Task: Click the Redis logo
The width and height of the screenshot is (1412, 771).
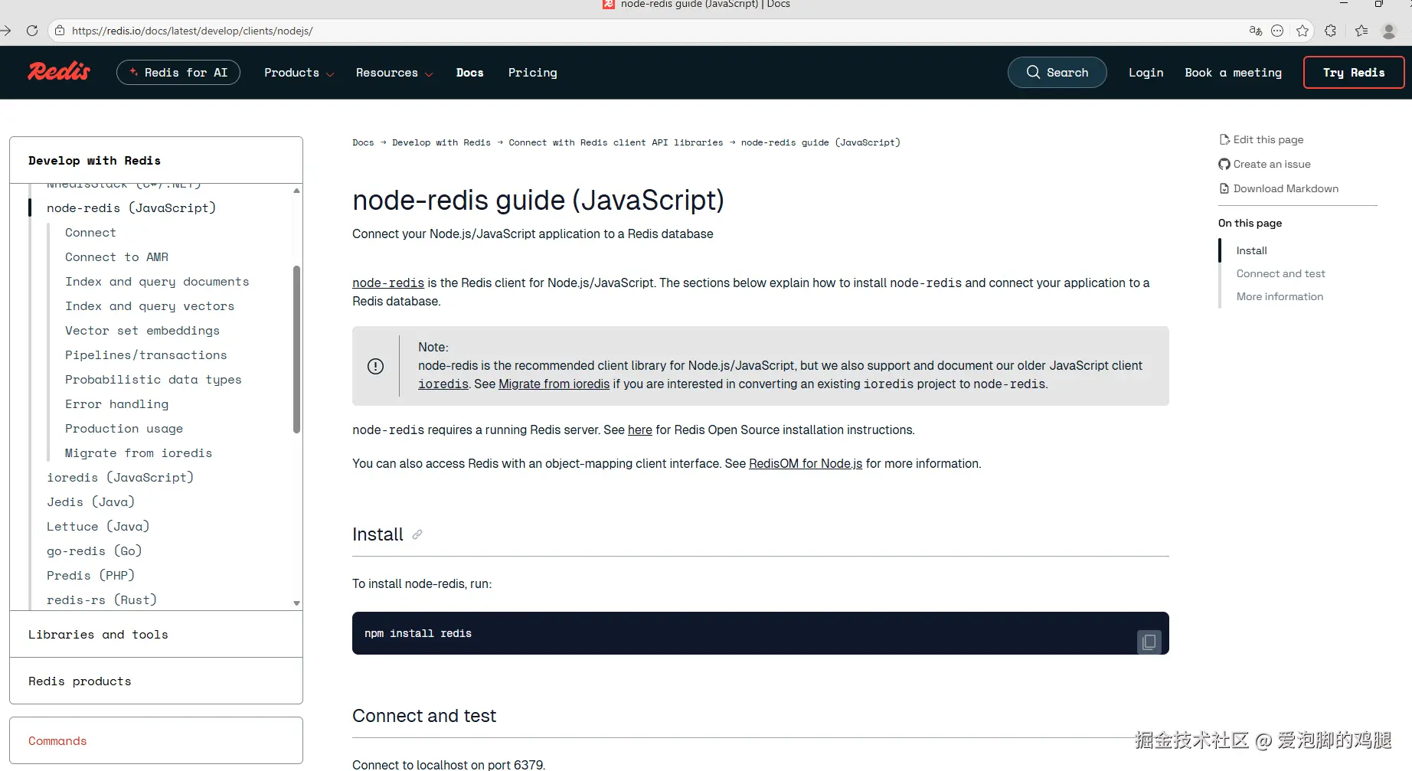Action: (x=59, y=72)
